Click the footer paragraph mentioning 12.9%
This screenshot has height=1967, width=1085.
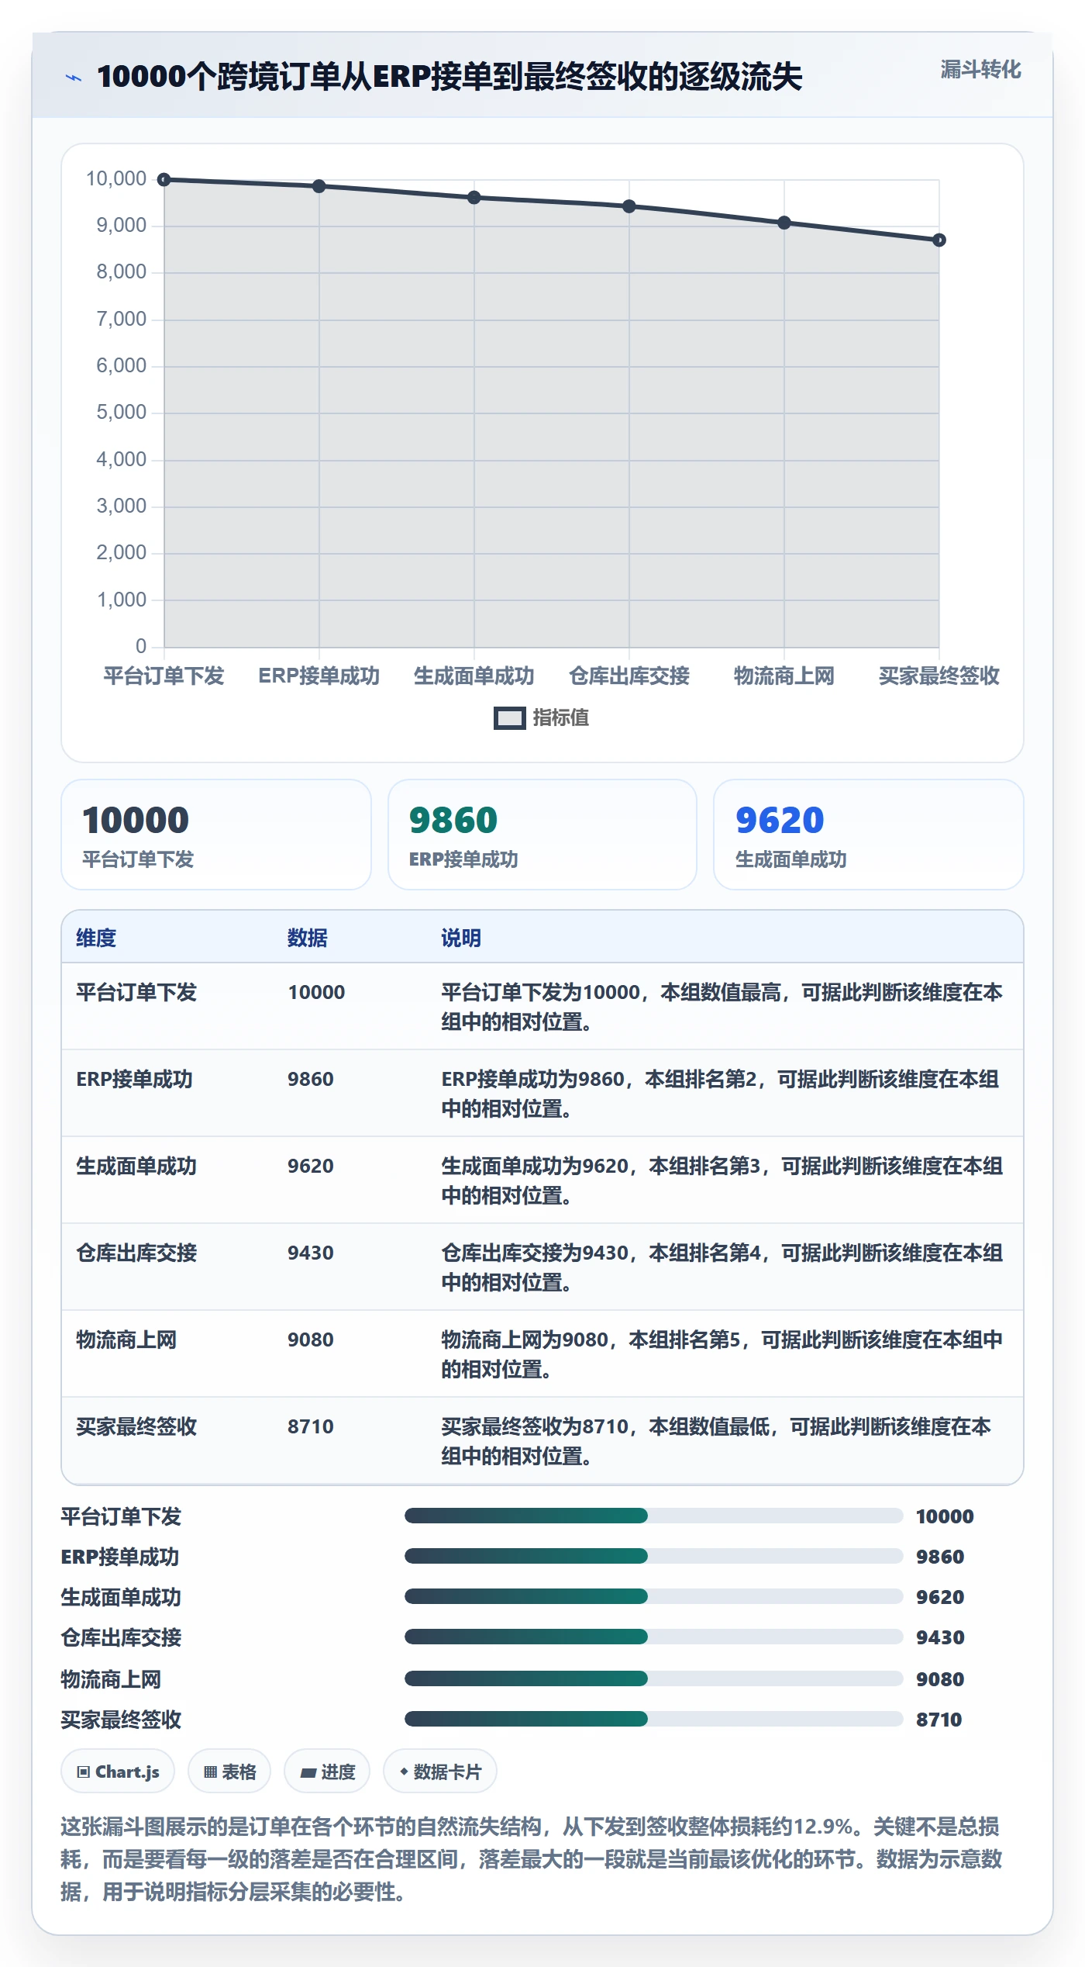point(532,1859)
